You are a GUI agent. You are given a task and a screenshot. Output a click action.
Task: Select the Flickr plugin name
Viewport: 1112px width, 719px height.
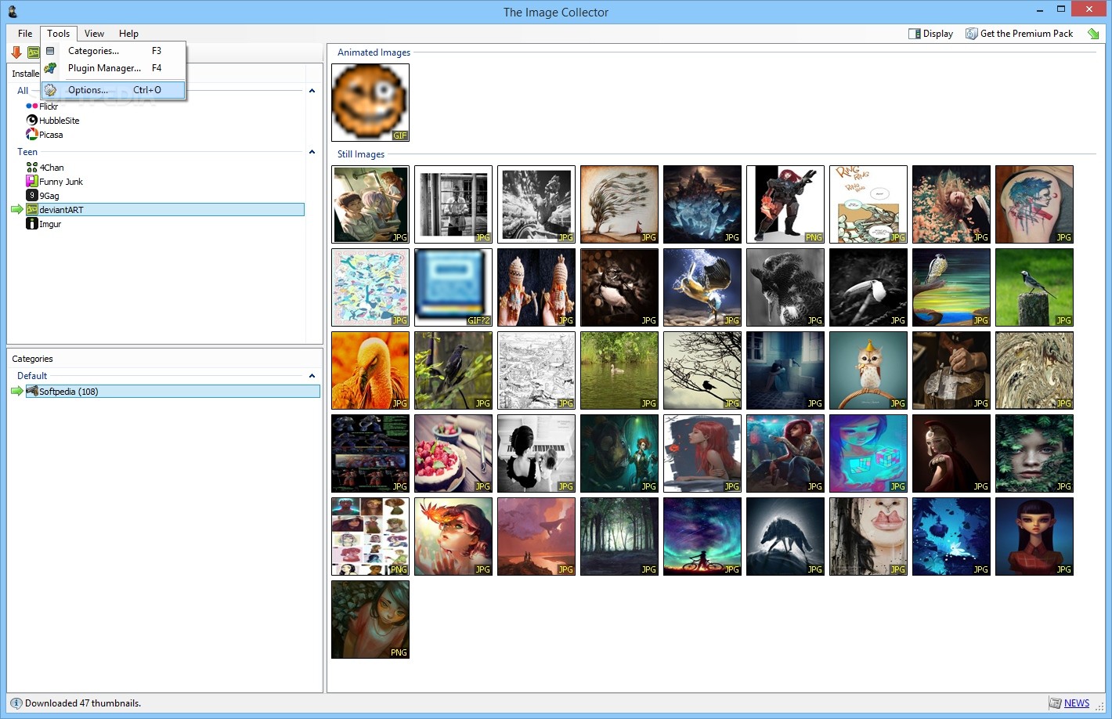click(x=49, y=107)
